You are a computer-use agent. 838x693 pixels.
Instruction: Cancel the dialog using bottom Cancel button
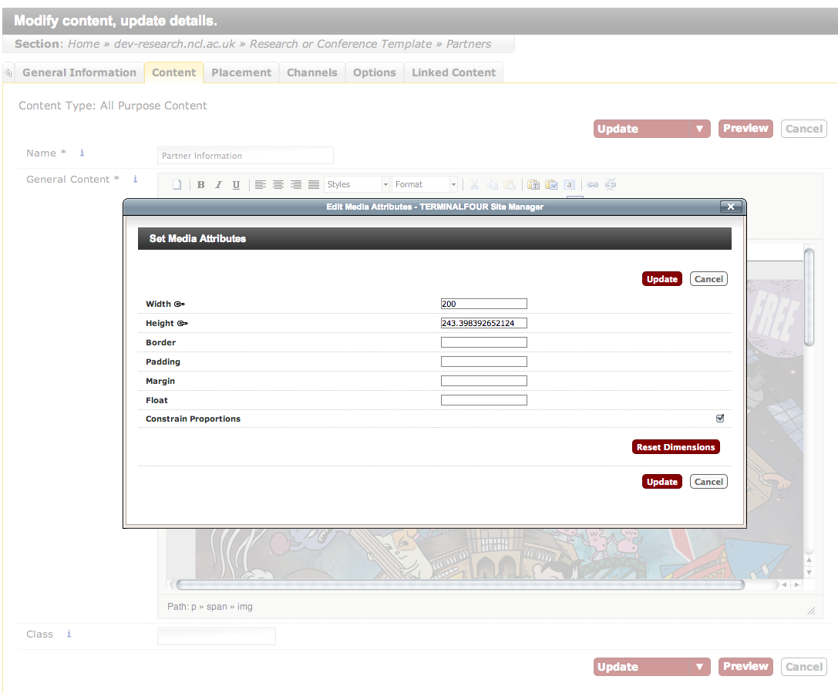click(708, 482)
